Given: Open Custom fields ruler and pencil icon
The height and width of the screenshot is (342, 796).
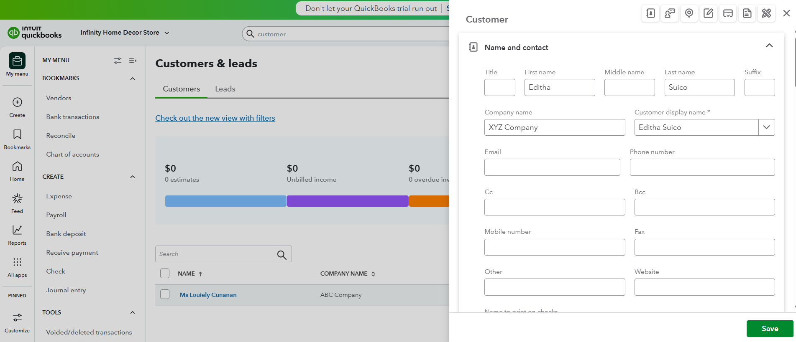Looking at the screenshot, I should [x=766, y=13].
